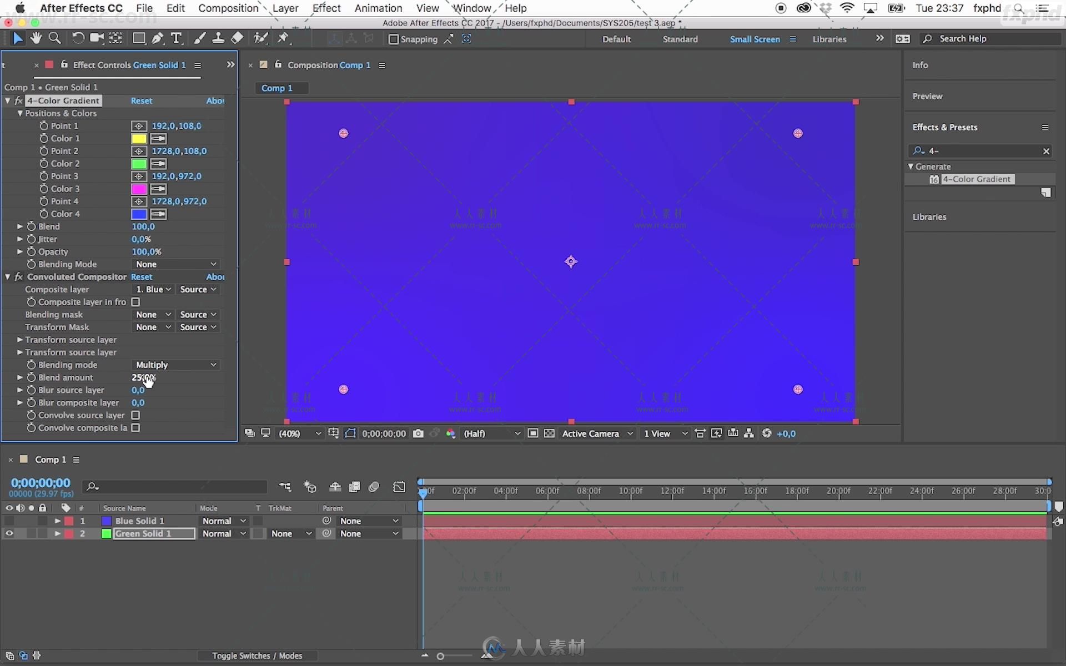Select the Selection arrow tool
The height and width of the screenshot is (666, 1066).
click(x=18, y=38)
